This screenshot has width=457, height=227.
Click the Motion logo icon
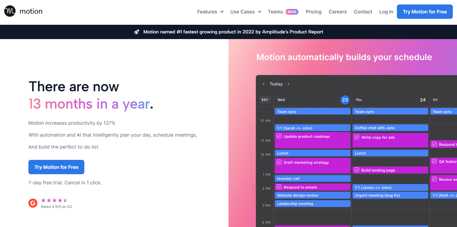10,11
